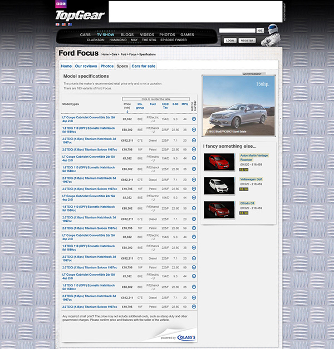The image size is (334, 349).
Task: Click the BBC logo block
Action: coord(61,4)
